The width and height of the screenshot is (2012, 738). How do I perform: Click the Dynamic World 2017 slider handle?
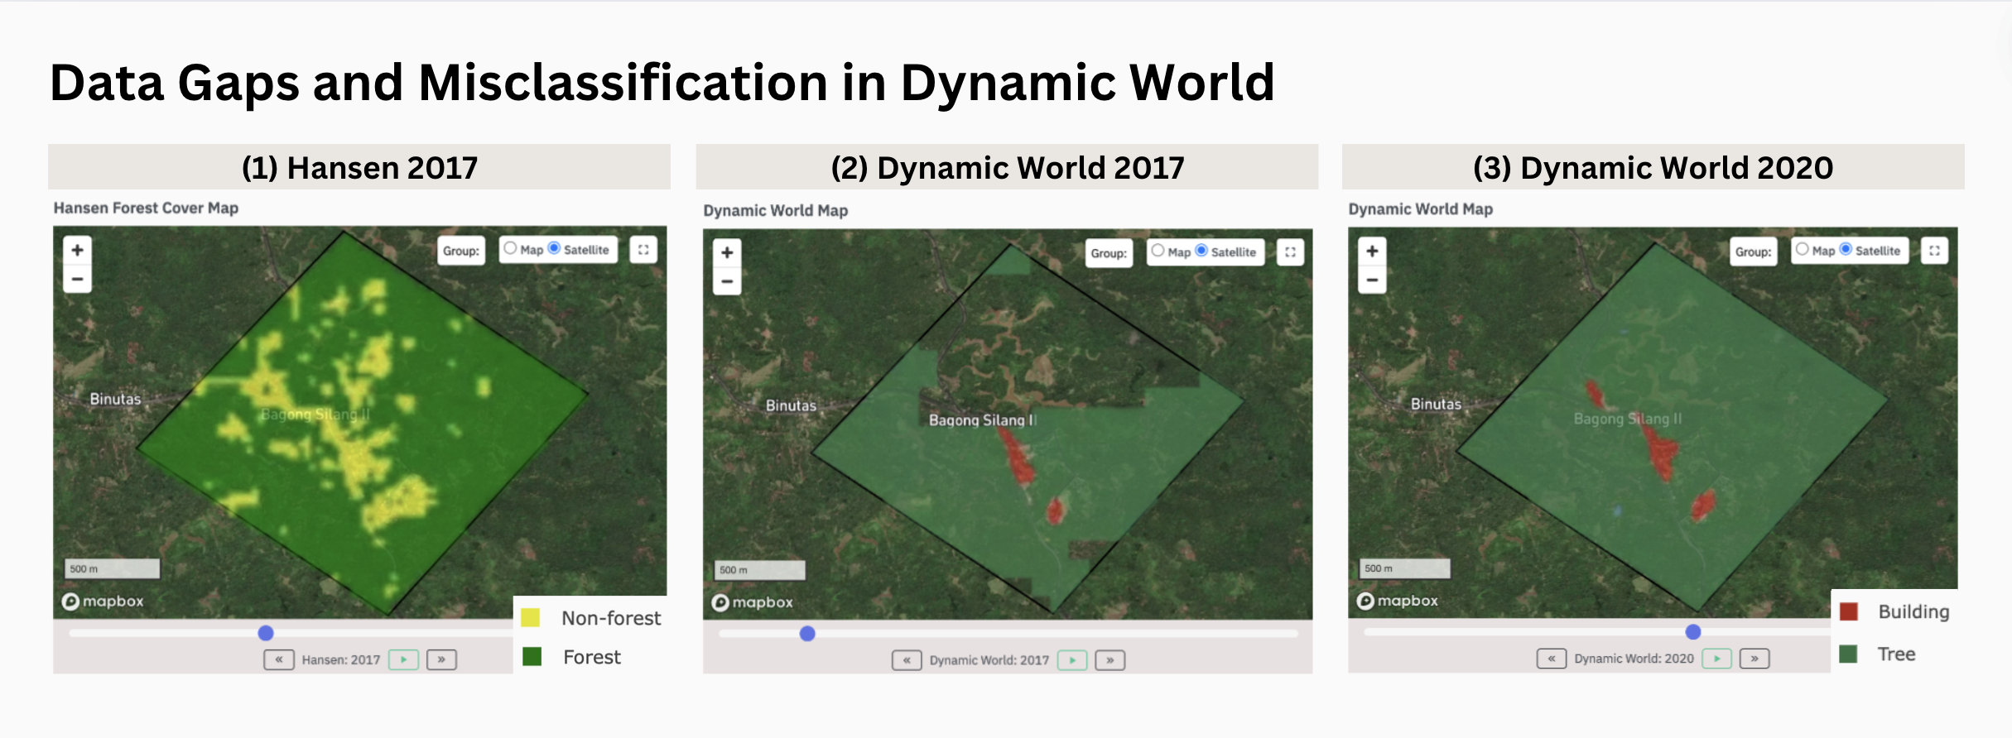coord(807,634)
